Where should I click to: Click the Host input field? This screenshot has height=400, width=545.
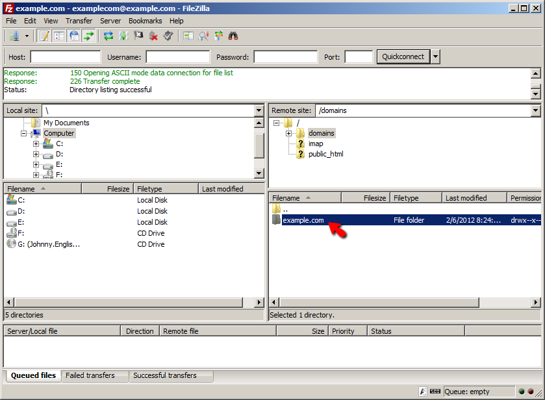click(x=66, y=57)
